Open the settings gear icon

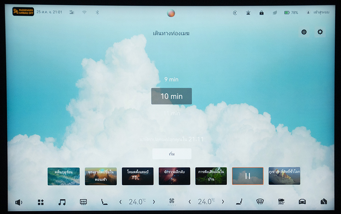click(320, 32)
